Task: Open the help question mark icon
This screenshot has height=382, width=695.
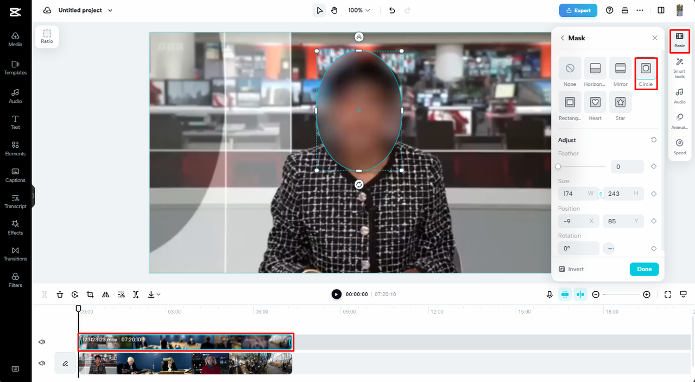Action: (x=609, y=10)
